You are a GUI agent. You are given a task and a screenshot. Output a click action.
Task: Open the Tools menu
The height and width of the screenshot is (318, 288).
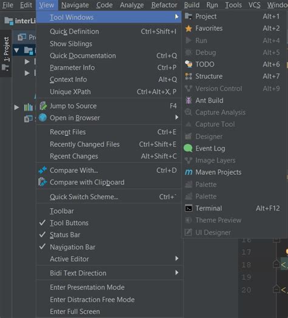233,5
